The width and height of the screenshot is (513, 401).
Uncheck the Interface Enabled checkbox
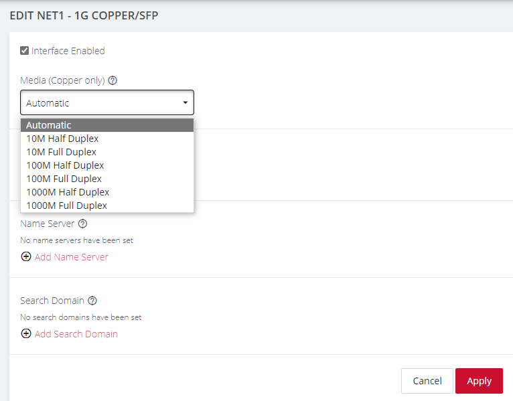tap(25, 51)
